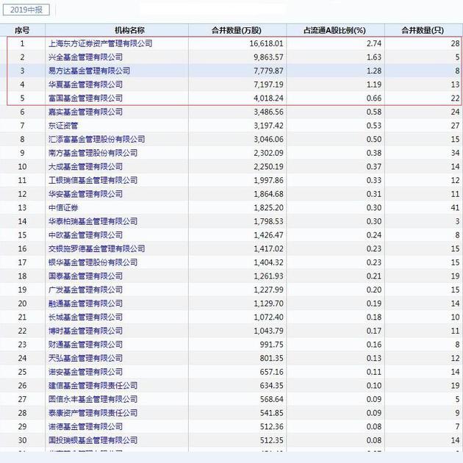
Task: Open 圆信永丰基金管理有限公司 link
Action: click(x=93, y=399)
